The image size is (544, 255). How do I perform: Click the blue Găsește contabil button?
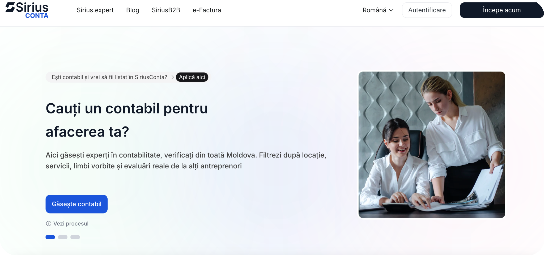click(76, 204)
